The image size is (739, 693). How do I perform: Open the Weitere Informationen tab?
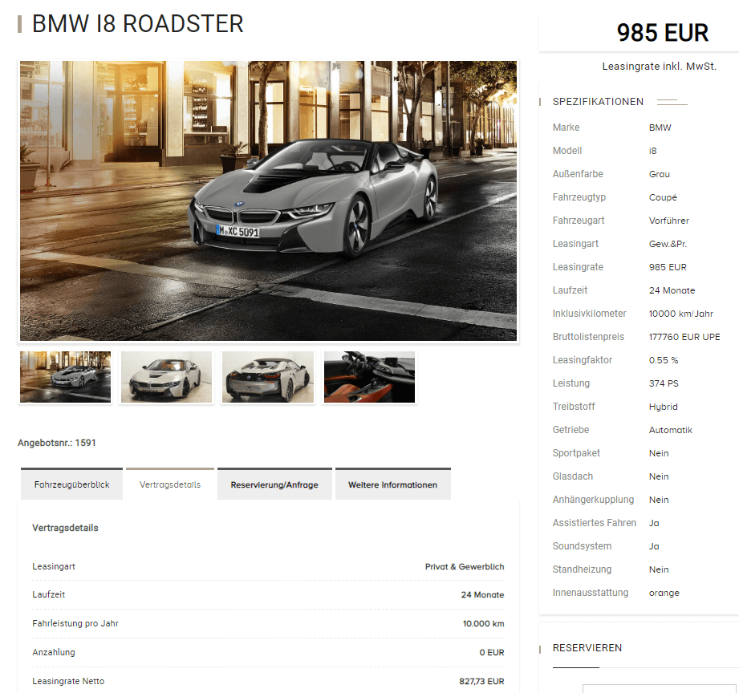click(x=392, y=484)
